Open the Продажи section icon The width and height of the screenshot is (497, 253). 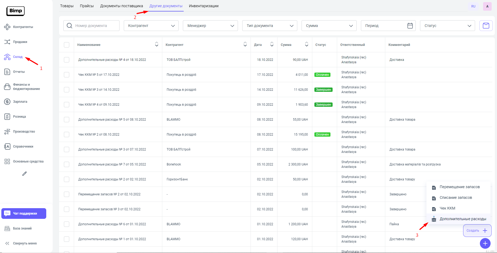[x=7, y=42]
